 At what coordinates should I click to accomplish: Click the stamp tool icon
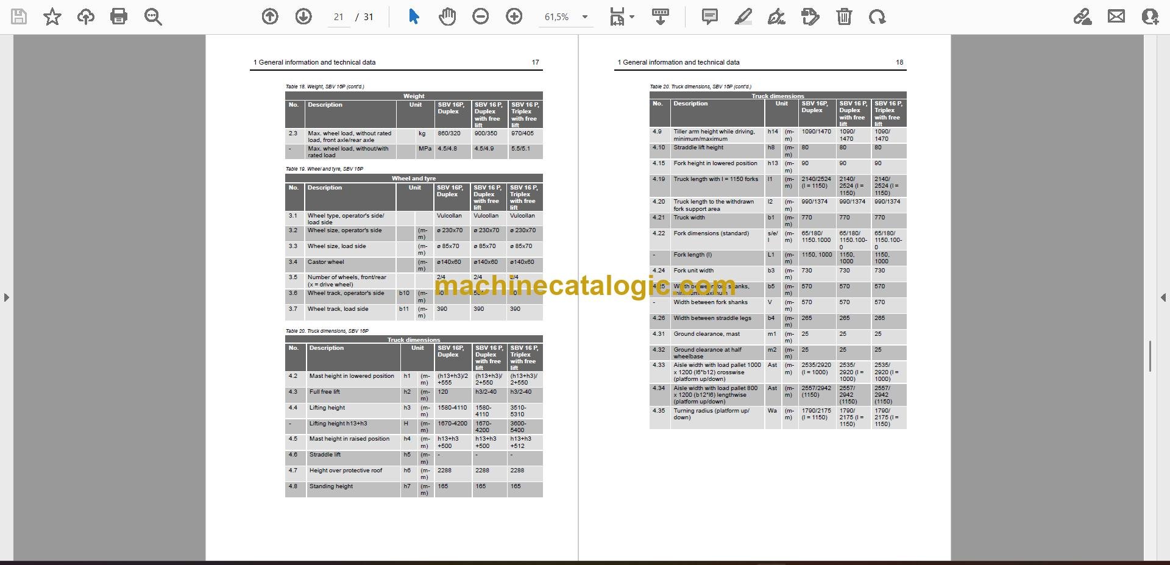pyautogui.click(x=810, y=16)
